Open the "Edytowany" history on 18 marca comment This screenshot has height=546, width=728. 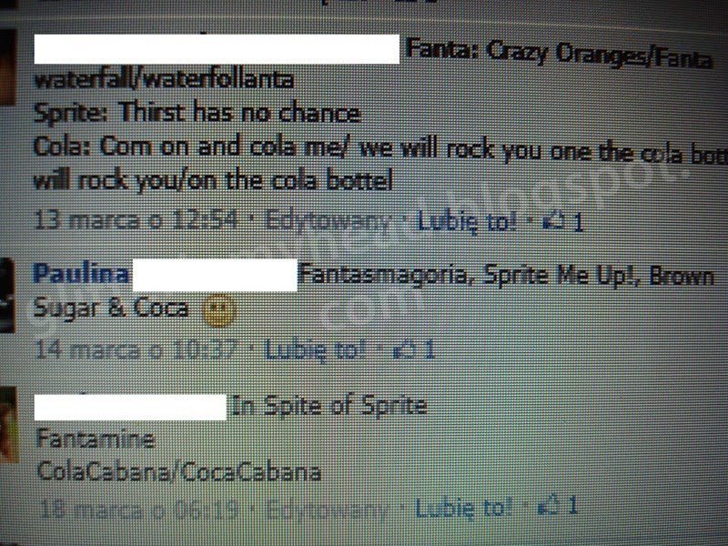(x=328, y=510)
